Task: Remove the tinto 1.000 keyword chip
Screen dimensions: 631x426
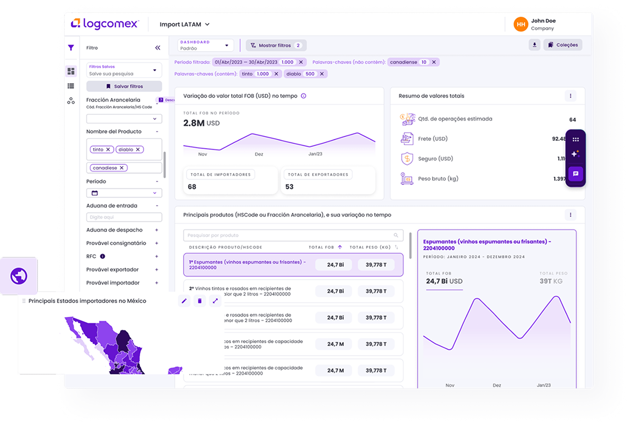Action: tap(276, 74)
